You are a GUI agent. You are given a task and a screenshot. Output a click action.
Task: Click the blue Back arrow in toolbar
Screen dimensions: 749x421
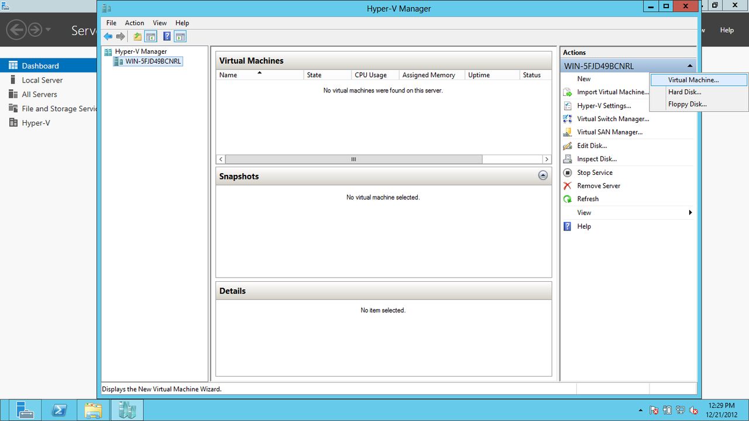point(108,36)
